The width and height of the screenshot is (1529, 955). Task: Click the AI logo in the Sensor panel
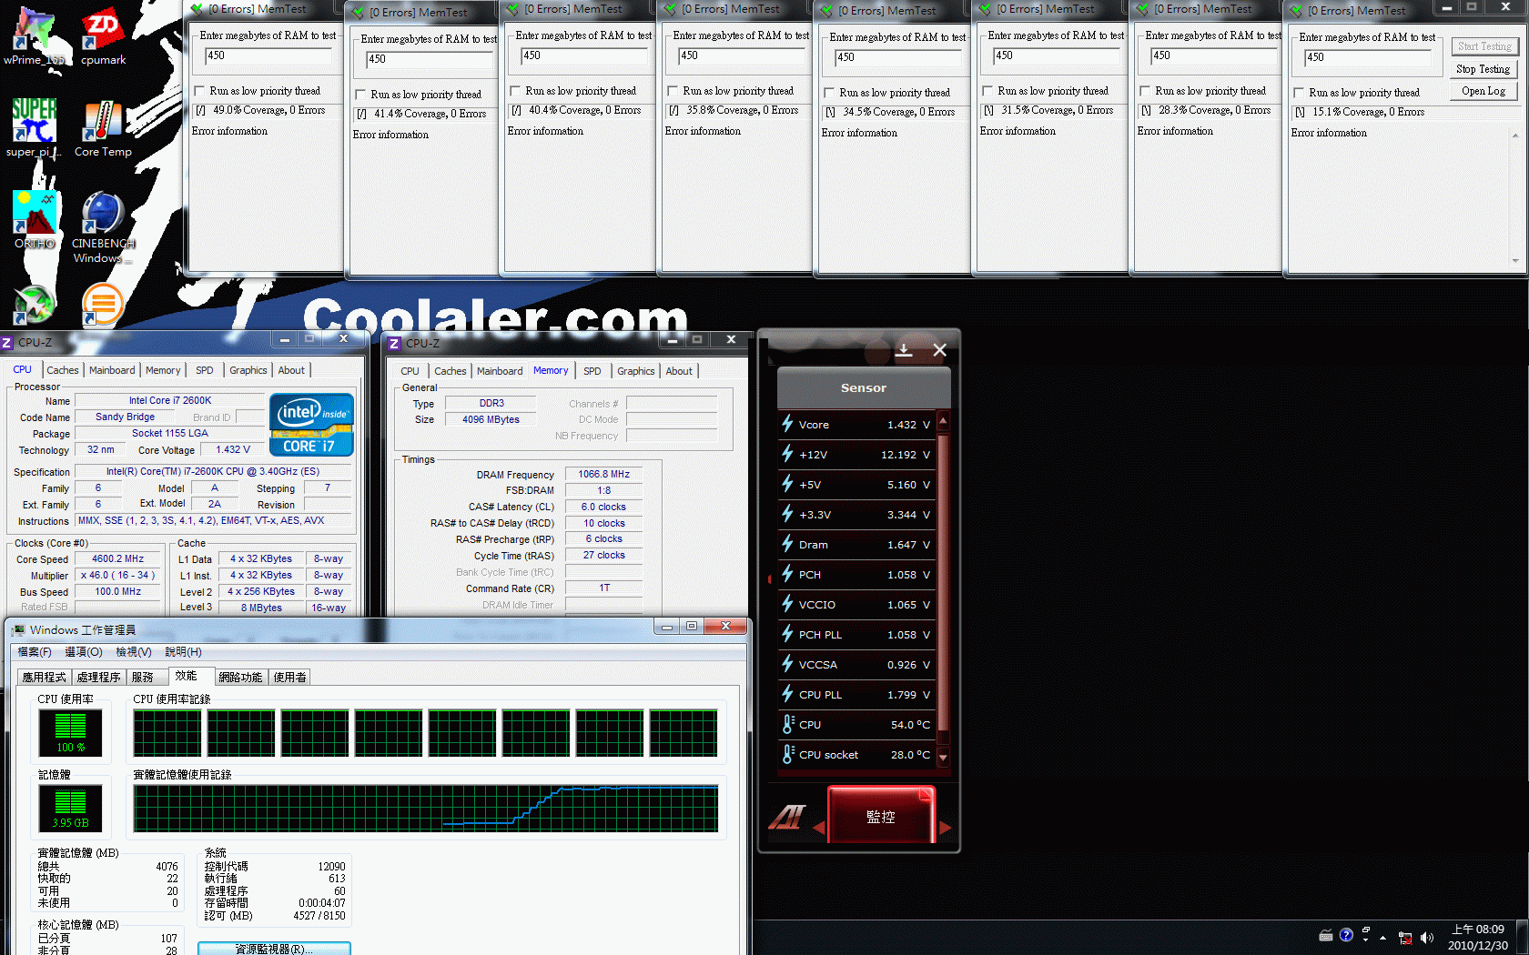[787, 817]
